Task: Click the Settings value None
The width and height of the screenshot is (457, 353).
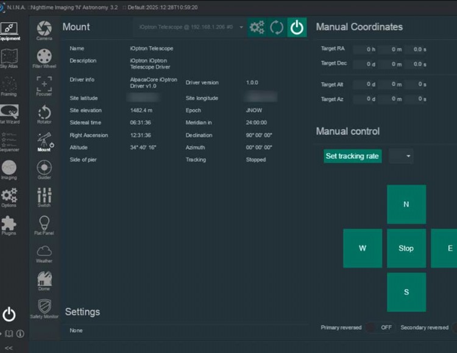Action: click(x=76, y=330)
